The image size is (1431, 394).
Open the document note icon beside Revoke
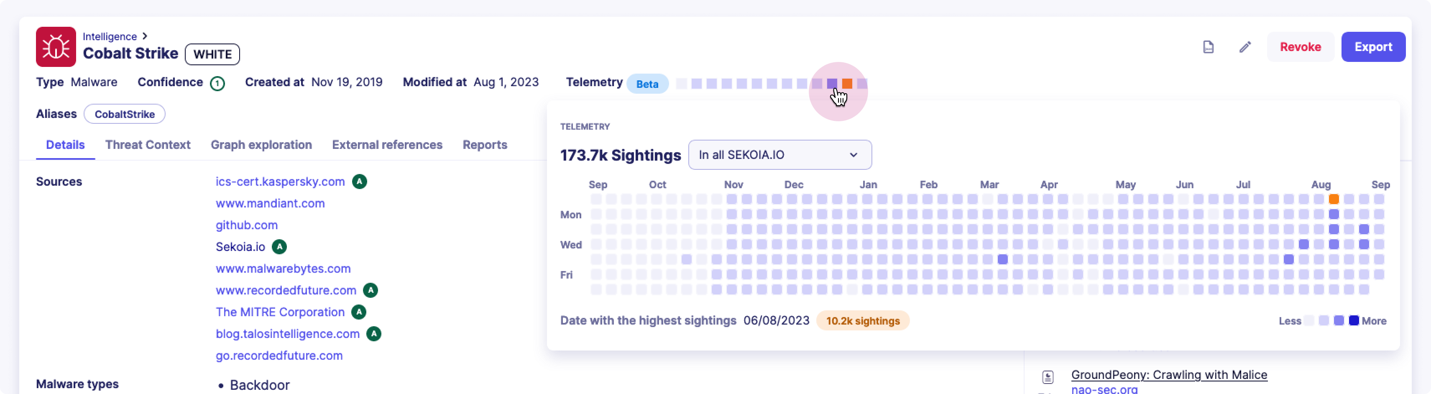click(x=1209, y=47)
